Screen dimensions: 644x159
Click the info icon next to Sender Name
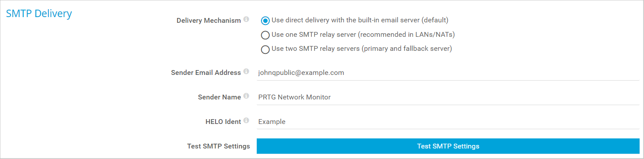tap(246, 96)
